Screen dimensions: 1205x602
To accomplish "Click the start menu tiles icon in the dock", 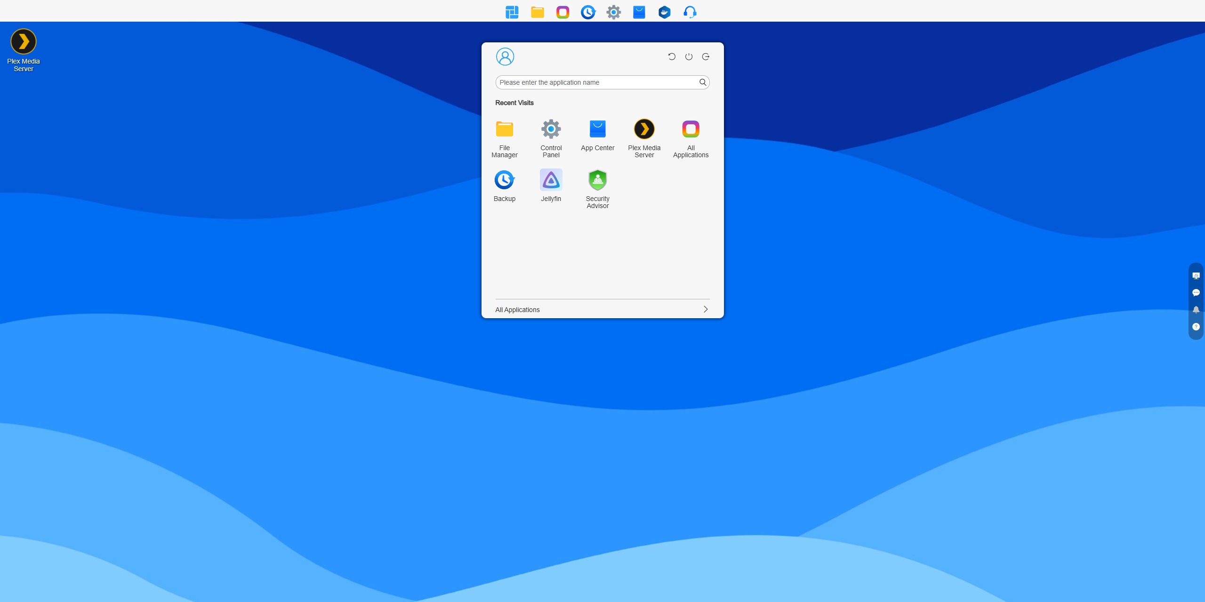I will click(512, 12).
